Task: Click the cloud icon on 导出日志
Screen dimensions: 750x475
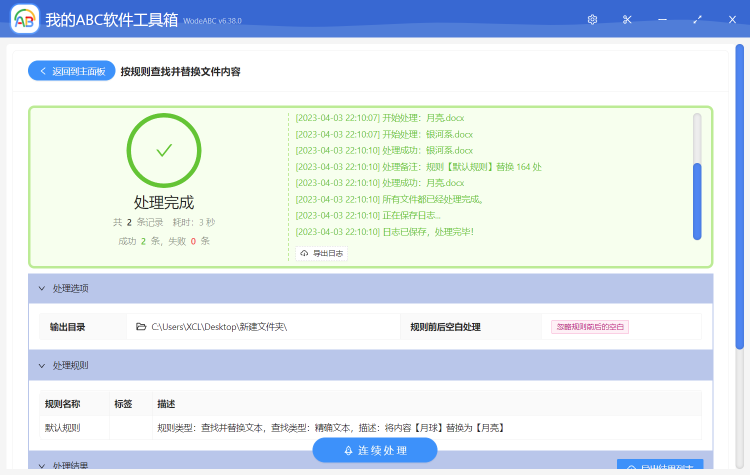Action: click(304, 253)
